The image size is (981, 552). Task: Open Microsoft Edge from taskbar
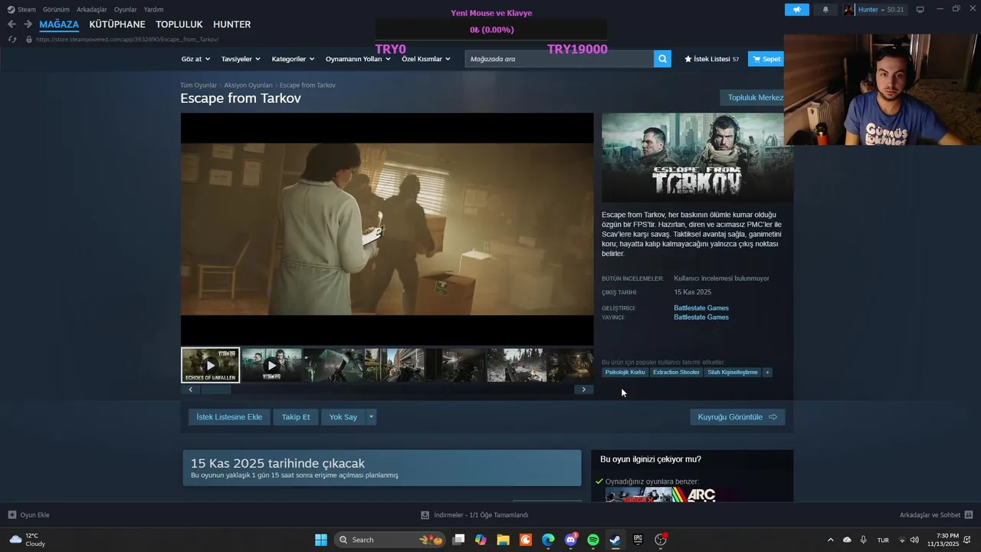[x=548, y=540]
